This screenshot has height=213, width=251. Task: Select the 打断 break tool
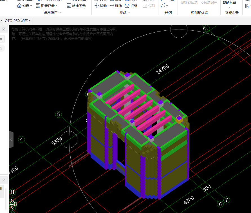click(131, 6)
